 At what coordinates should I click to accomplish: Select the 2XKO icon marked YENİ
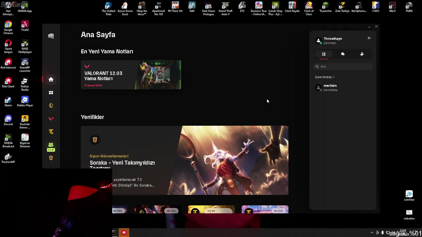click(x=51, y=147)
